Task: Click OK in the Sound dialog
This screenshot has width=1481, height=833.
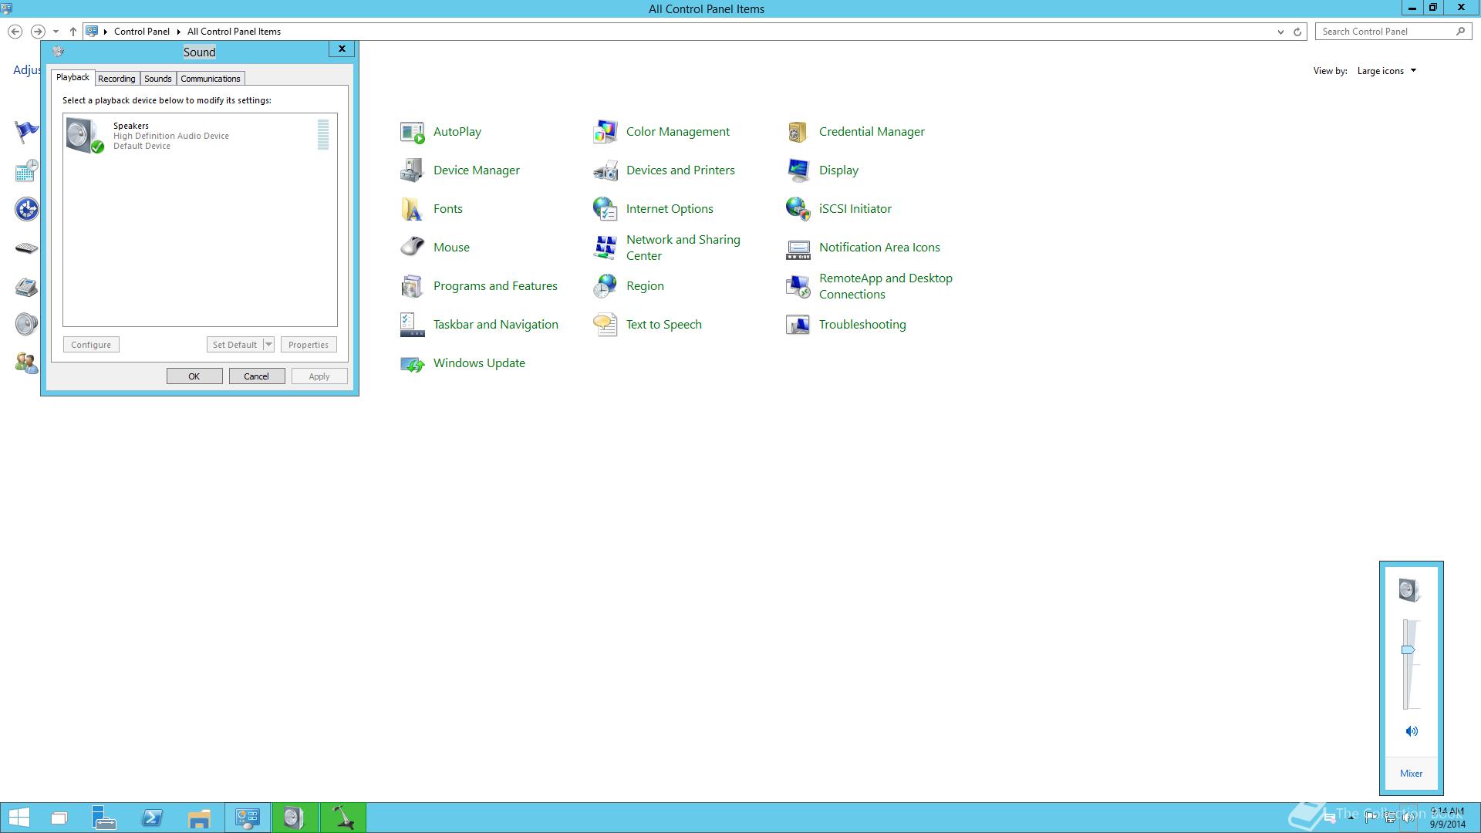Action: tap(194, 376)
